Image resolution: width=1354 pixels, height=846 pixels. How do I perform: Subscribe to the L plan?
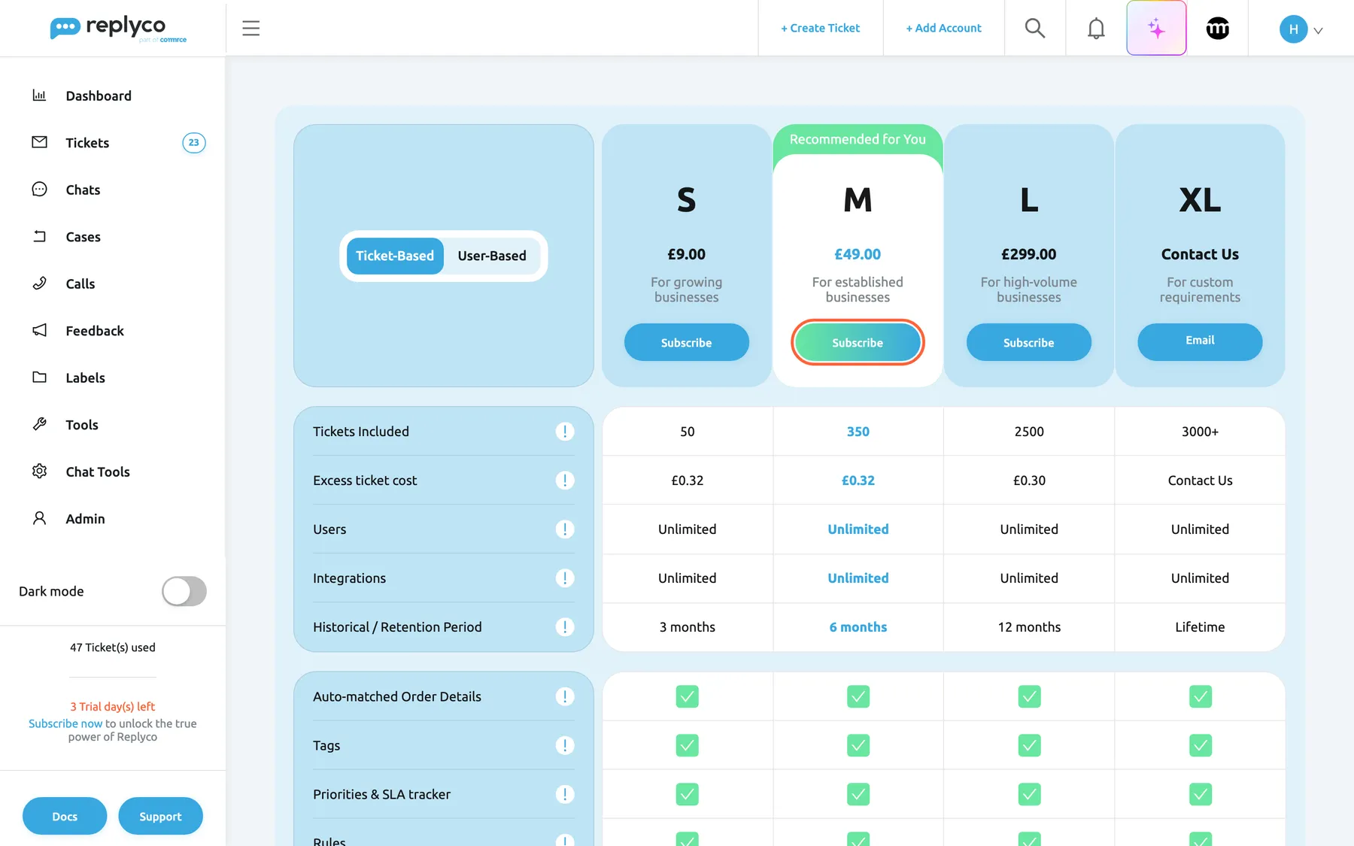1028,342
